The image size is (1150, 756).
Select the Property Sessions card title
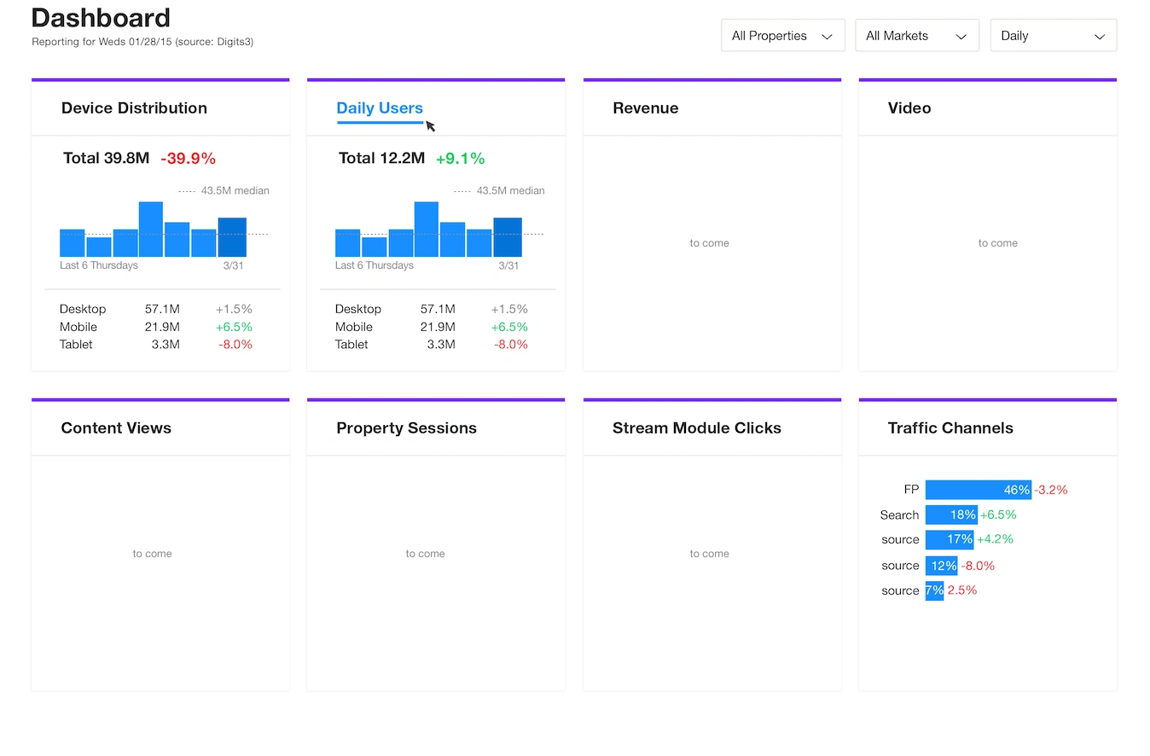coord(406,428)
